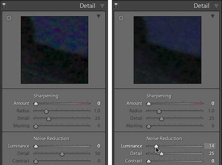Click the Sharpening Radius slider handle in right panel
The height and width of the screenshot is (165, 222).
pos(159,111)
